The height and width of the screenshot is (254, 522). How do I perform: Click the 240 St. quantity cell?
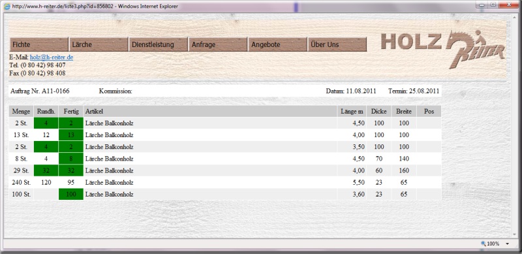pyautogui.click(x=21, y=182)
